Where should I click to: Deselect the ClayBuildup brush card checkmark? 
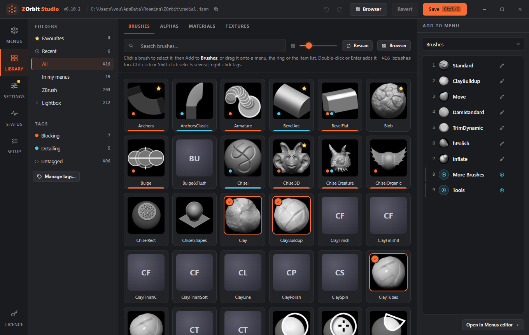[278, 202]
